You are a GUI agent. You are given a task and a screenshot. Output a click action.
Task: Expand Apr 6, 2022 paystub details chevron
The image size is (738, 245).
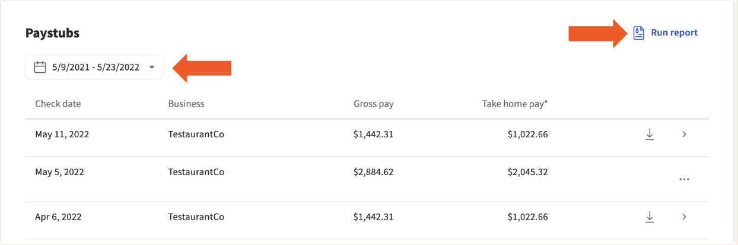(684, 217)
